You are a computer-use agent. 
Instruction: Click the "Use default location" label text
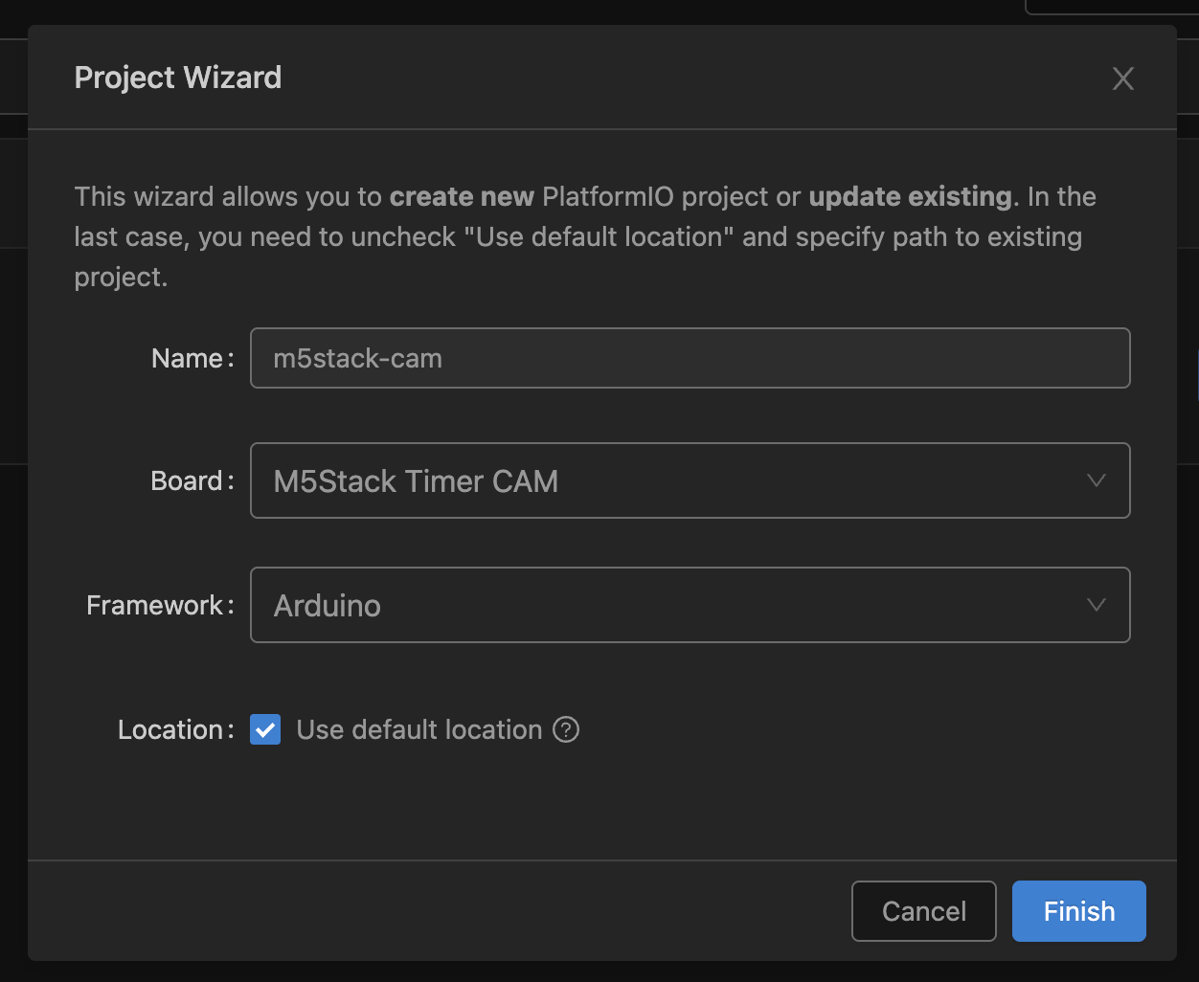(x=419, y=729)
